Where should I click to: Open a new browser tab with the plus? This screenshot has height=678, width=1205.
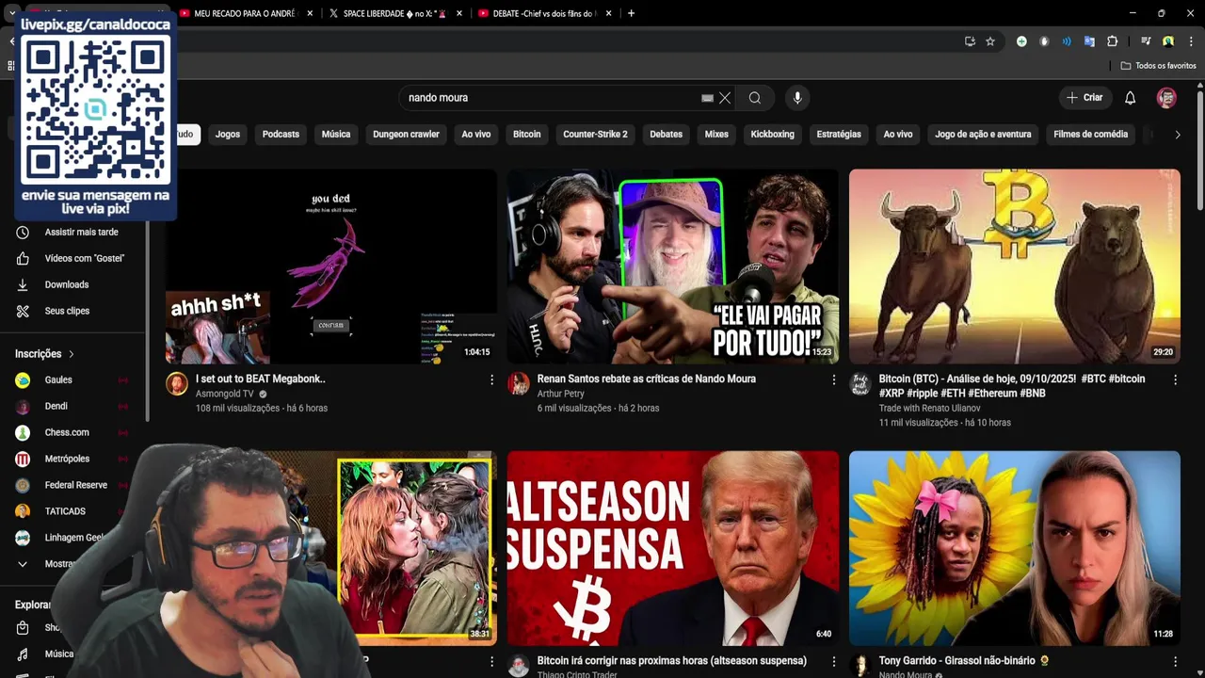631,13
